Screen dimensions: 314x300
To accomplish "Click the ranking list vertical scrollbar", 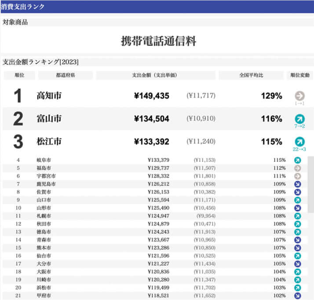I will (x=310, y=198).
